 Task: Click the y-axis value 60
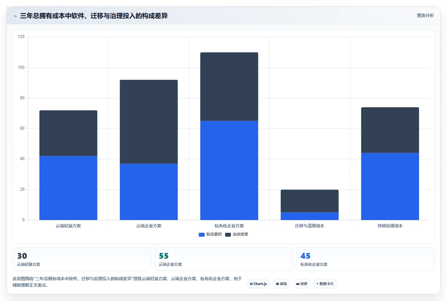tap(22, 128)
